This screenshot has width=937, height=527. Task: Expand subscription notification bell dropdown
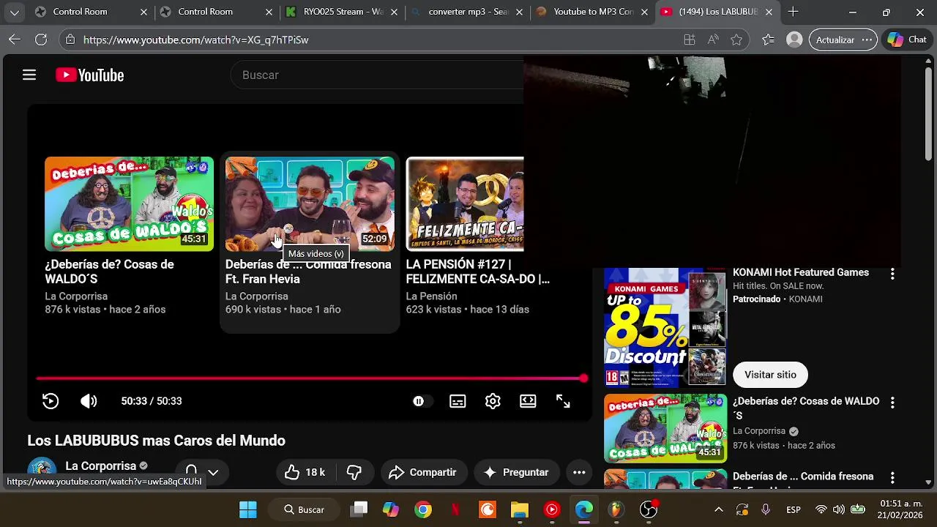point(201,472)
